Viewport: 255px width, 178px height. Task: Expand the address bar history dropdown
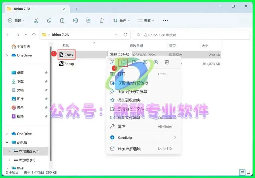(116, 35)
